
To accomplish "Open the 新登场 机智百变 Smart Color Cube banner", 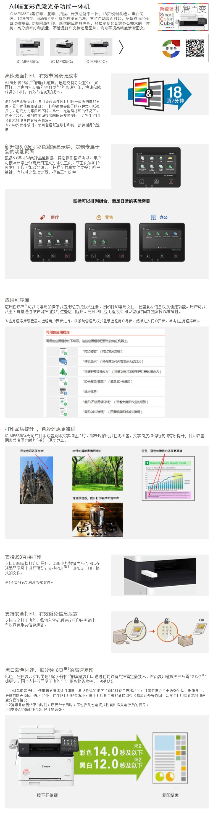I will coord(183,17).
